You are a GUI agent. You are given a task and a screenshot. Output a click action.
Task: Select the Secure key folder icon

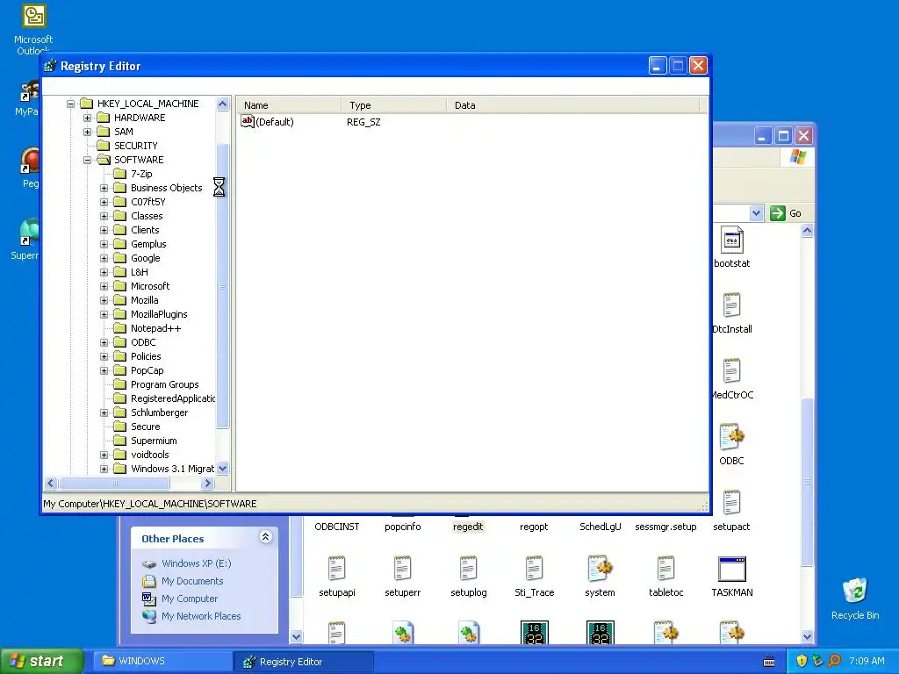click(x=119, y=427)
